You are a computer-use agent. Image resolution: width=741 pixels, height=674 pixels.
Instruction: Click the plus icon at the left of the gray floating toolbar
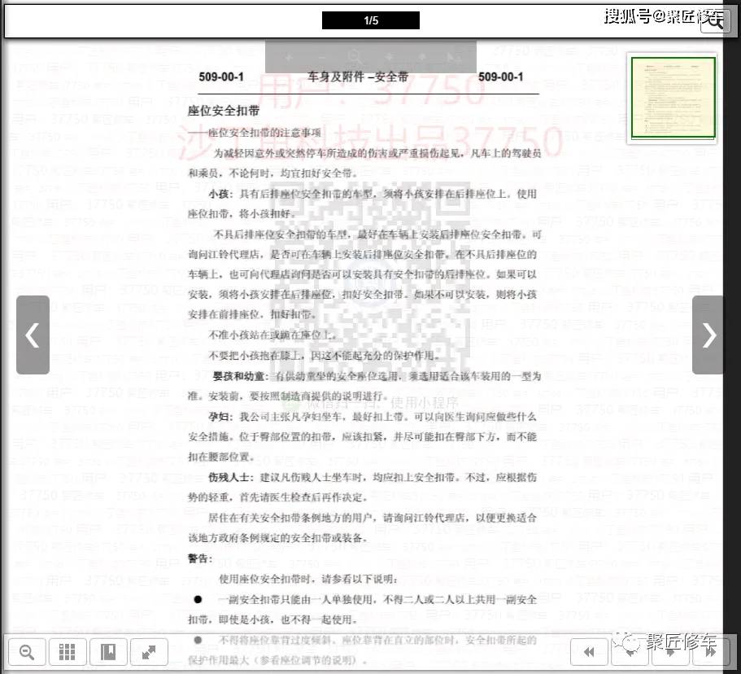tap(288, 57)
